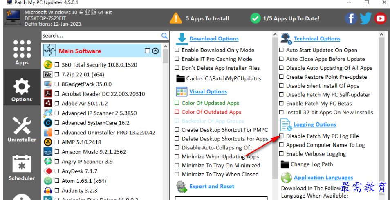Enable Download Only Mode checkbox

[x=177, y=50]
